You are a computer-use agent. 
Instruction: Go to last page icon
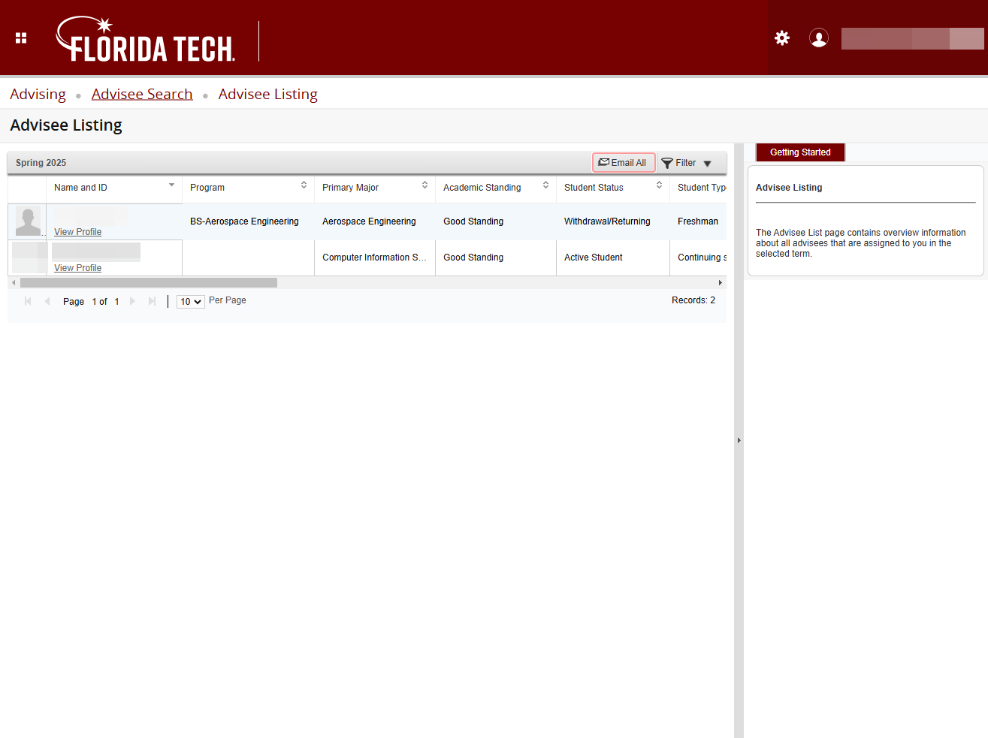(x=152, y=301)
